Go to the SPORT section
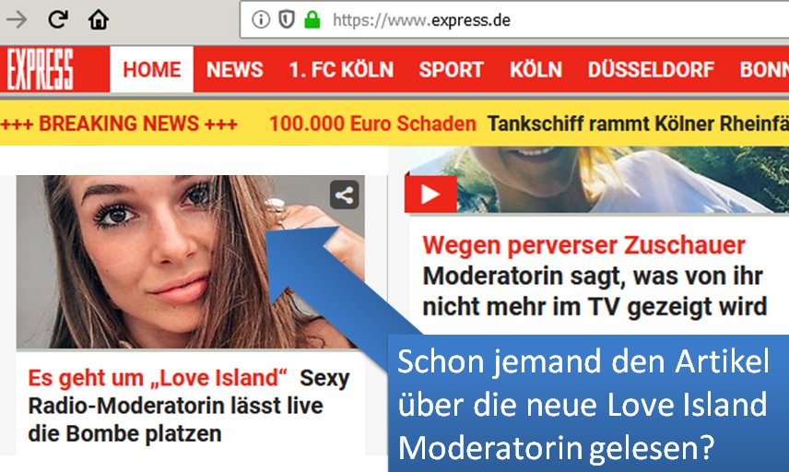Image resolution: width=789 pixels, height=472 pixels. pyautogui.click(x=451, y=69)
